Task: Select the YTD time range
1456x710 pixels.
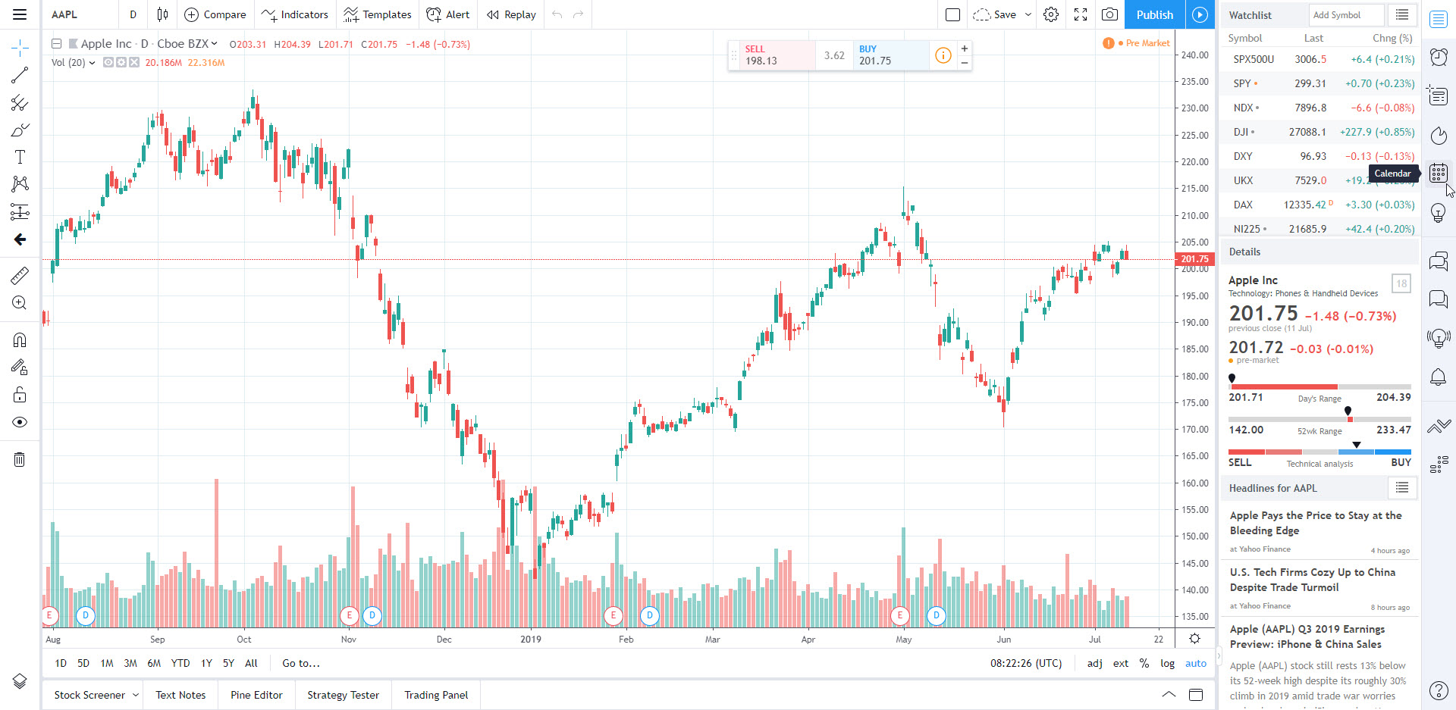Action: point(180,663)
